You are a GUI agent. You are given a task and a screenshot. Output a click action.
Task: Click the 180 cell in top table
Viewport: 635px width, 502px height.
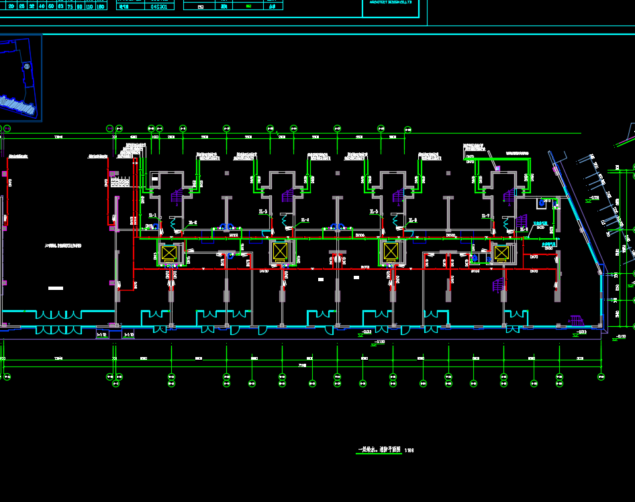[101, 6]
